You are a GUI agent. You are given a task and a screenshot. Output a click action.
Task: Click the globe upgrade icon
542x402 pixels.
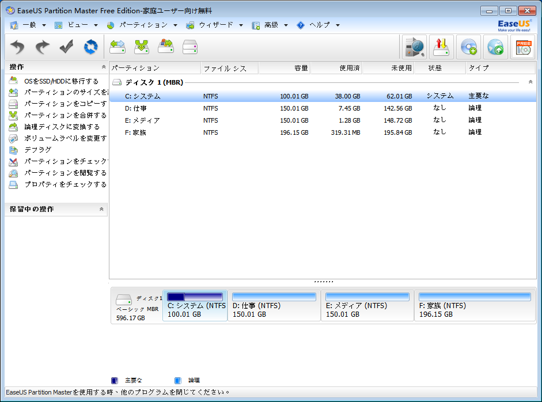pos(495,47)
